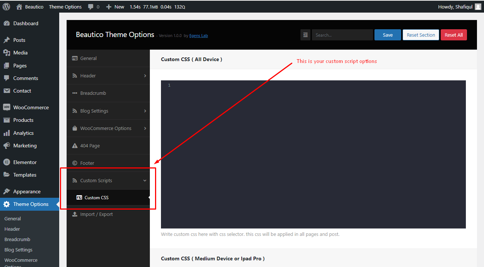Open the user avatar next to Howdy, Shafiqul
This screenshot has width=484, height=267.
coord(478,7)
